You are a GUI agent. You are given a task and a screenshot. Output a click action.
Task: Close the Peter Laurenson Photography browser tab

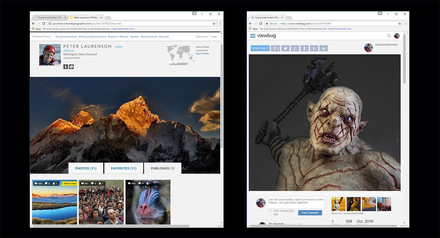101,17
